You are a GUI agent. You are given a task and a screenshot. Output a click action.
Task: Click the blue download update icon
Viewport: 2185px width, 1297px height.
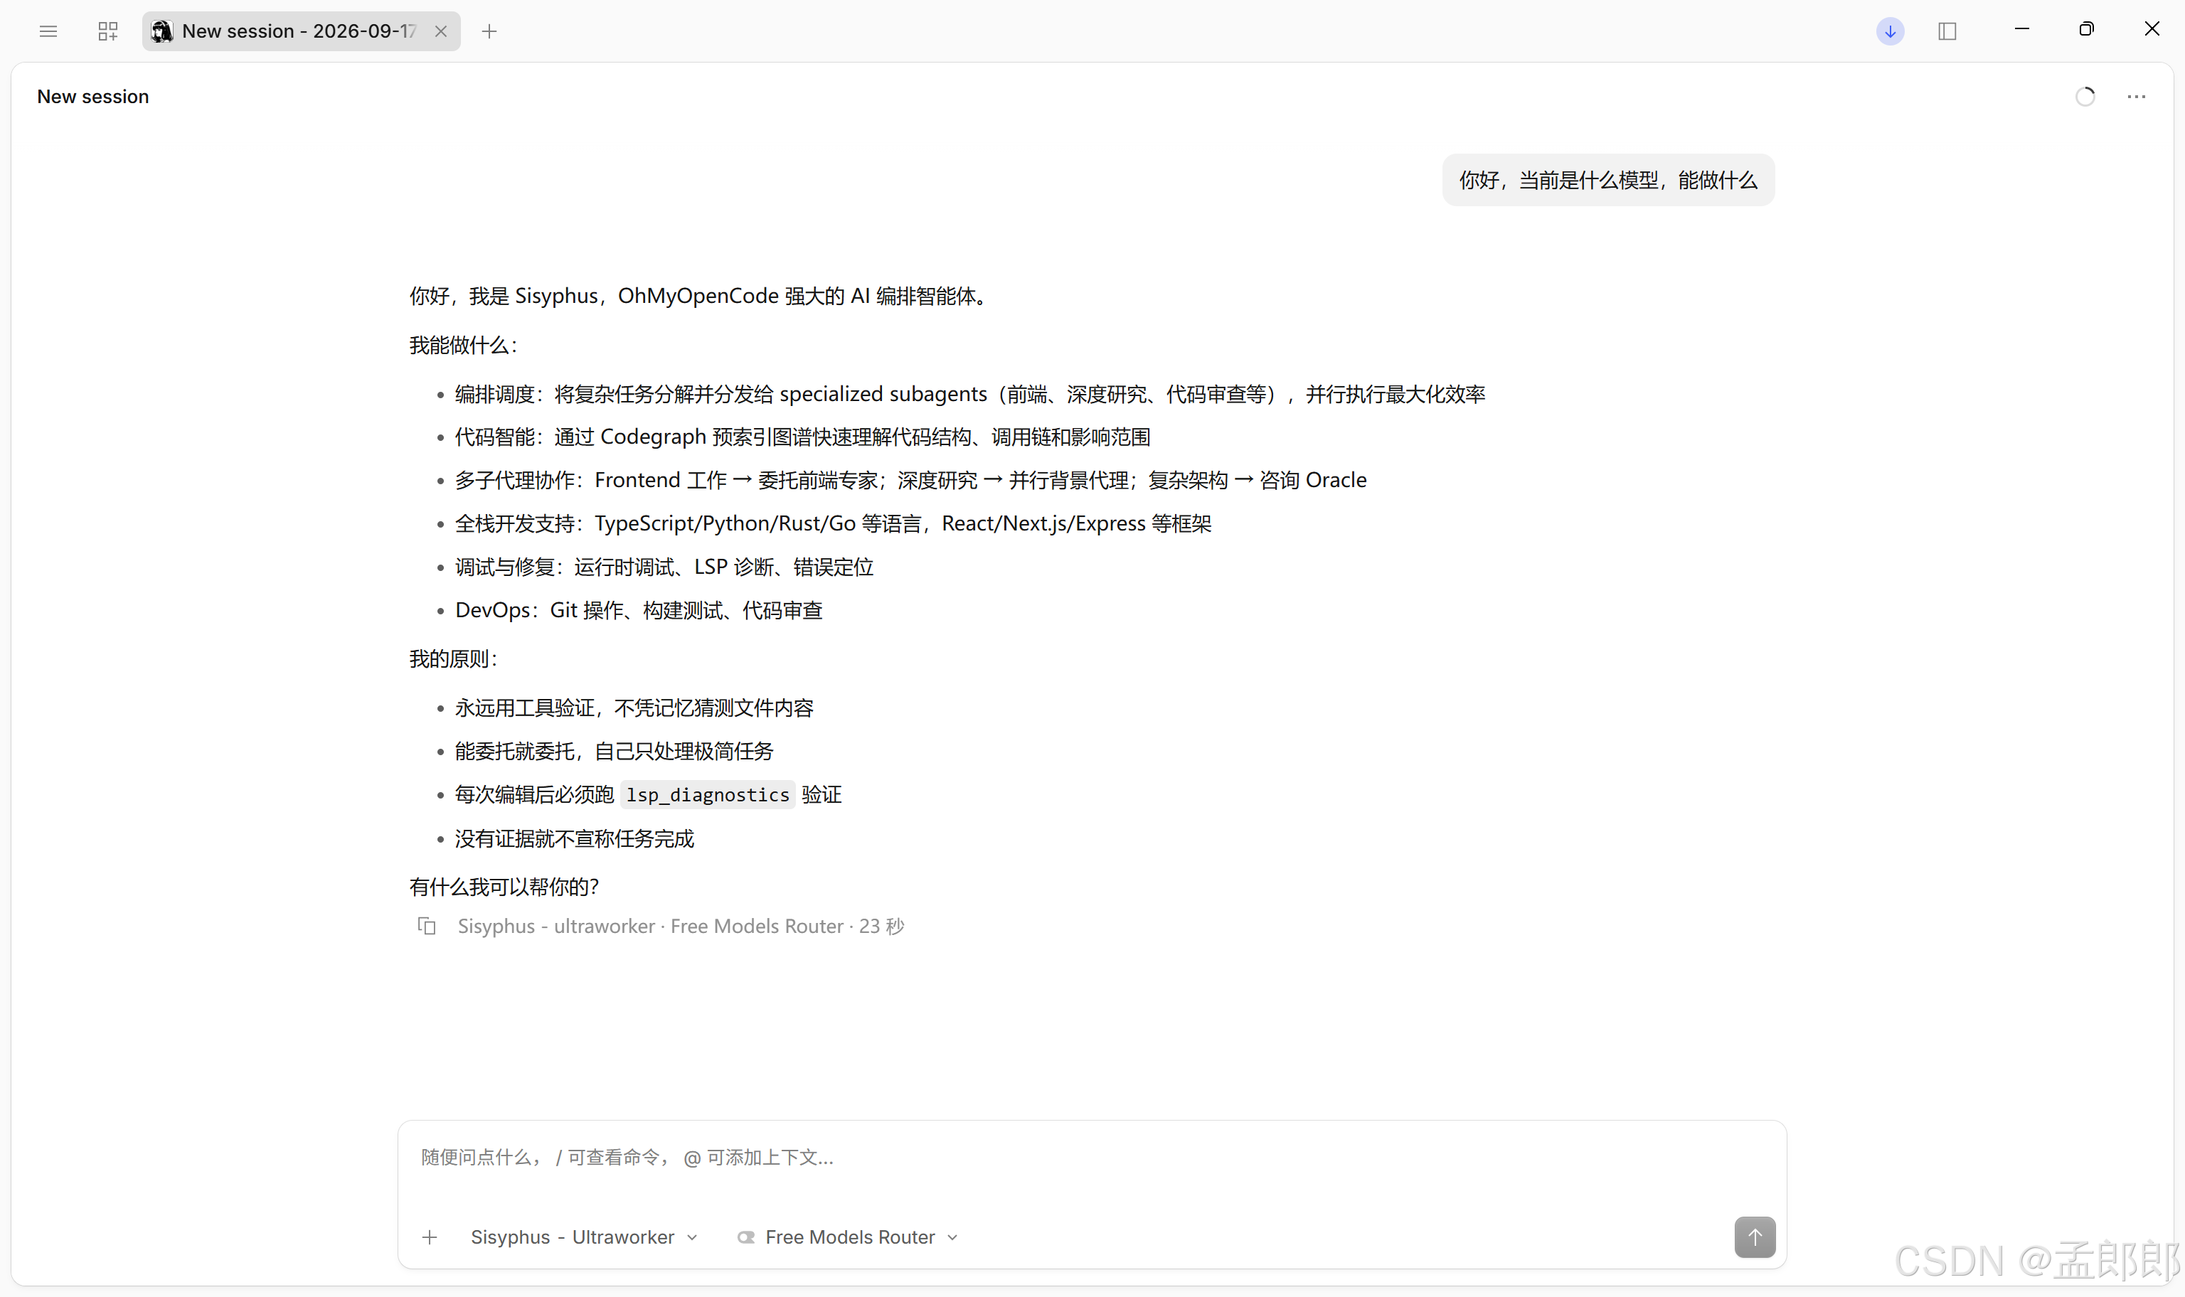pyautogui.click(x=1890, y=31)
